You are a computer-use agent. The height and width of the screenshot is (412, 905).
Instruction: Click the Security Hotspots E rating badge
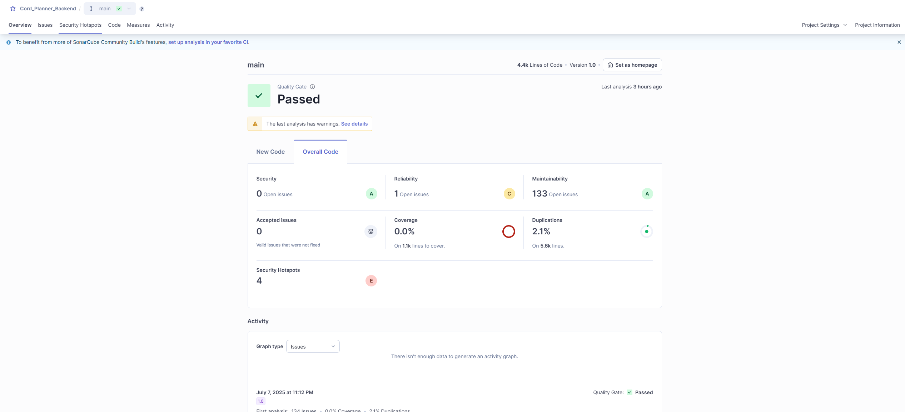click(371, 281)
